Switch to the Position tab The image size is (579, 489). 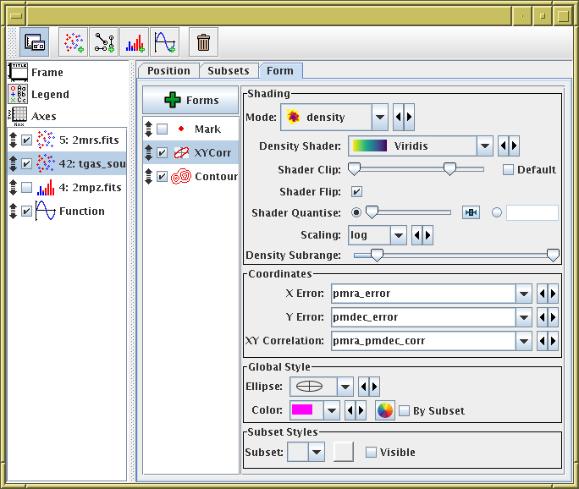(x=169, y=71)
